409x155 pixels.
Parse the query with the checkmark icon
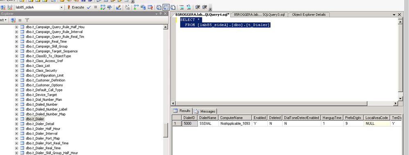tap(89, 7)
